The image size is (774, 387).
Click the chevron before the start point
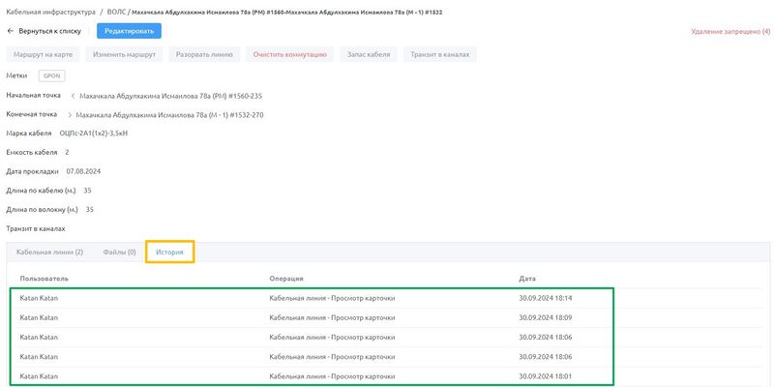[73, 96]
